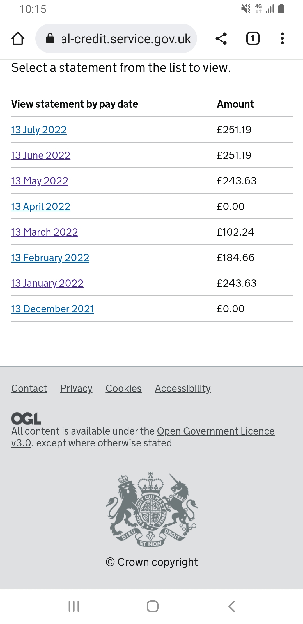
Task: Go to the Cookies footer link
Action: pyautogui.click(x=123, y=388)
